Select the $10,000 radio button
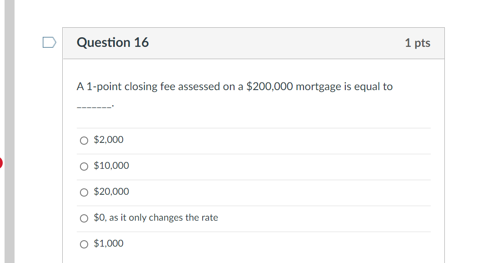Image resolution: width=498 pixels, height=263 pixels. pos(84,167)
